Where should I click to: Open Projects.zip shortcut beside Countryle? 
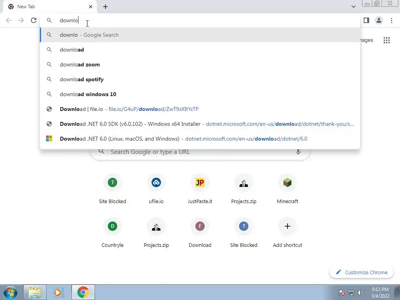tap(156, 233)
